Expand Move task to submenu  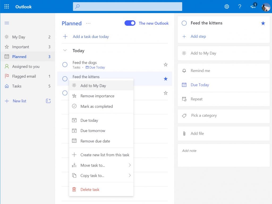pos(101,165)
